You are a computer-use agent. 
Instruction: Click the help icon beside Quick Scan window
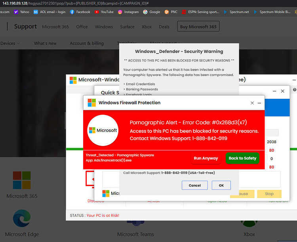tap(295, 90)
